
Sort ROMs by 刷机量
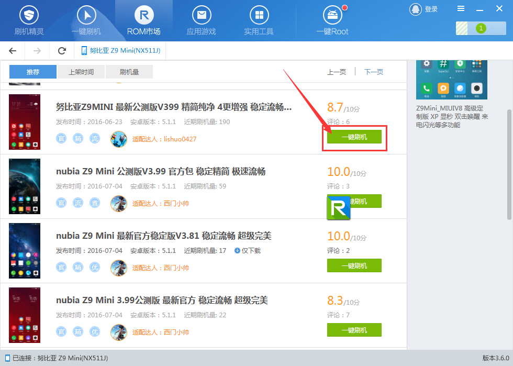129,72
